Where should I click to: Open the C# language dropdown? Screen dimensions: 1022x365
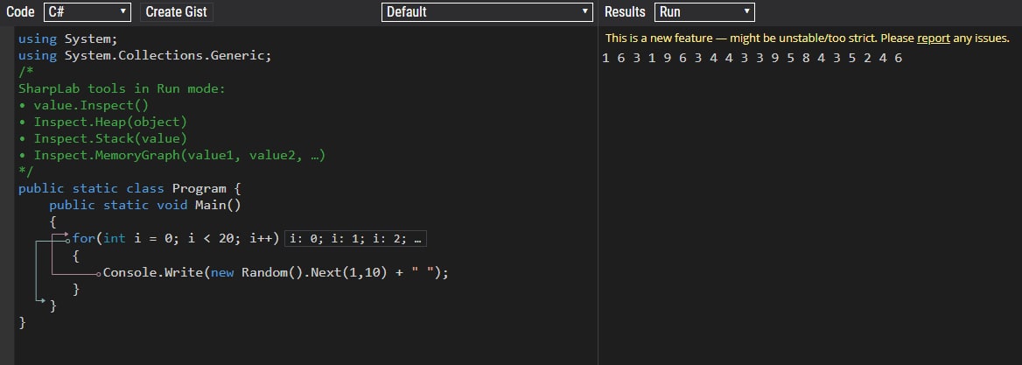pos(87,11)
